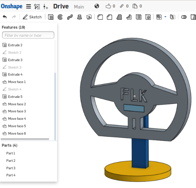
Task: Click the Filter by name or type field
Action: [28, 35]
